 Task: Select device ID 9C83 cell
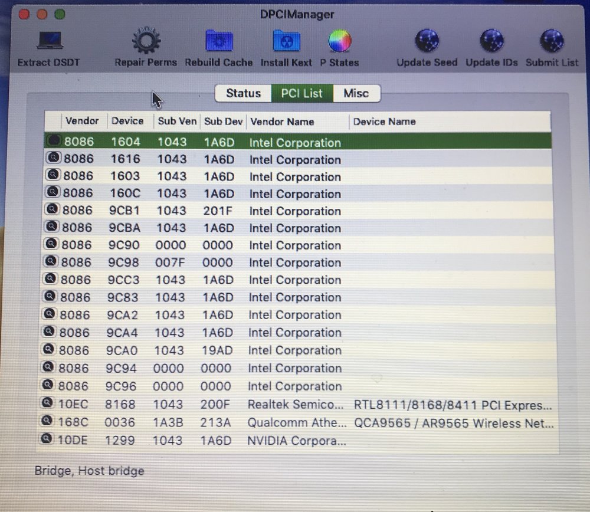click(x=123, y=297)
